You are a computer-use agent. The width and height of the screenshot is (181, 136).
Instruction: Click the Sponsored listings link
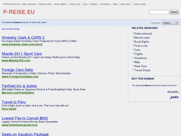click(11, 29)
